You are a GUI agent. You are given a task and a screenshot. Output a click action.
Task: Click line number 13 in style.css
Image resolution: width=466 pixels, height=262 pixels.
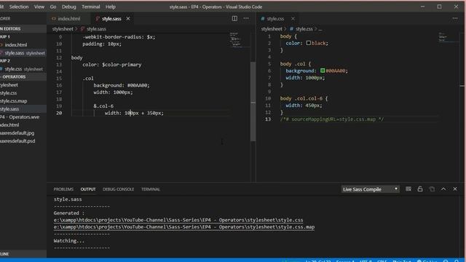[268, 119]
